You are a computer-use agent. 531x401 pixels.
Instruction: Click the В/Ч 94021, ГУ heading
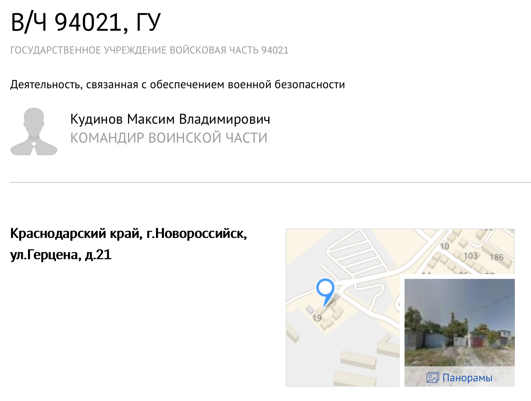(86, 22)
